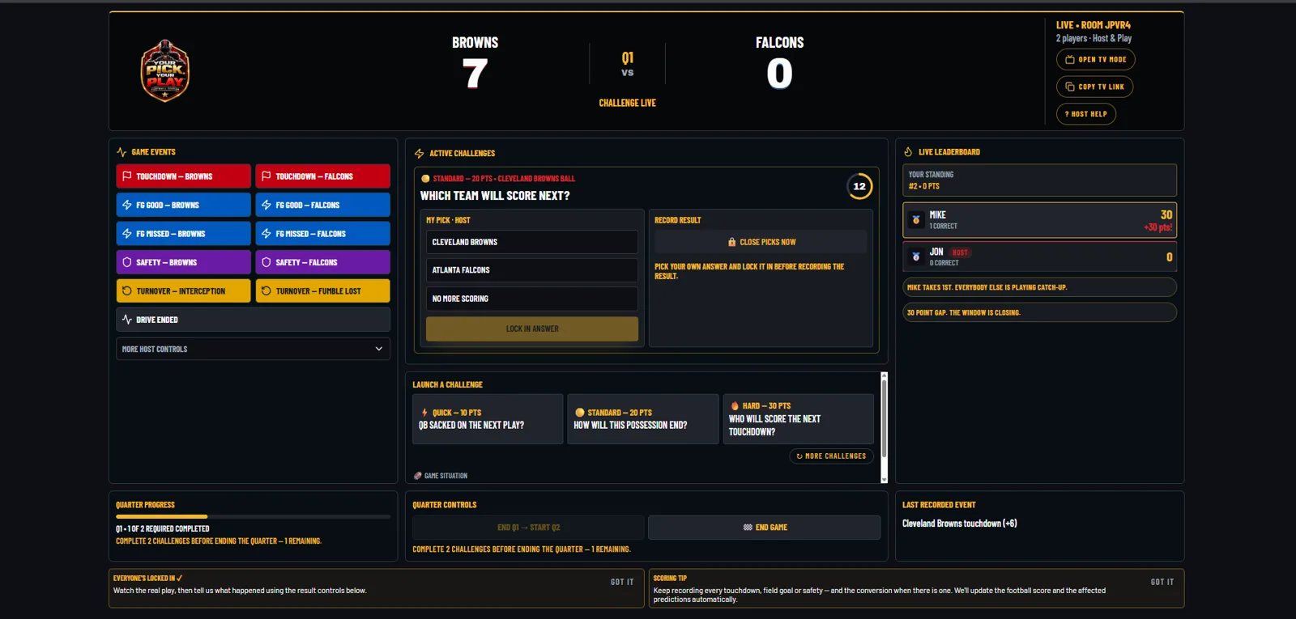Select Atlanta Falcons as my pick
The image size is (1296, 619).
click(x=532, y=270)
